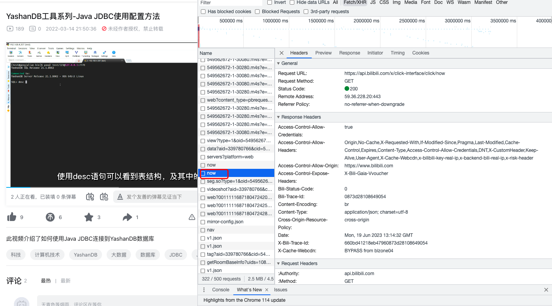Give a coin using the coin icon
The height and width of the screenshot is (306, 552).
click(x=50, y=217)
